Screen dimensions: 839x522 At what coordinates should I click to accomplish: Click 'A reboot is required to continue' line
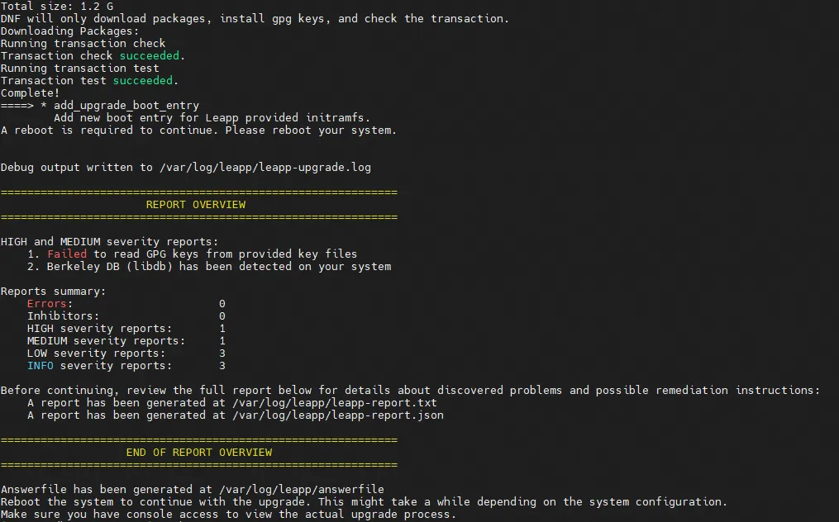(x=198, y=130)
